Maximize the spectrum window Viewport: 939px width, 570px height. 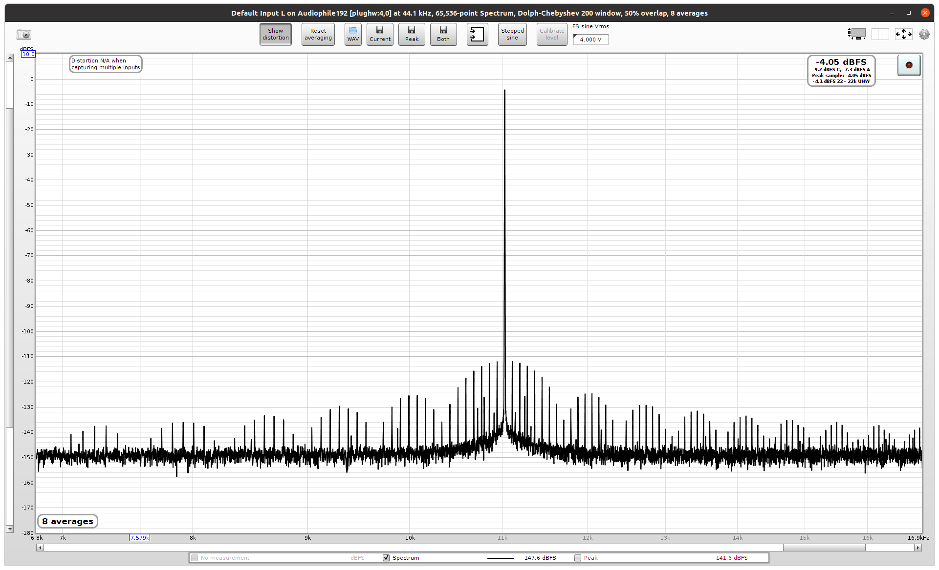pyautogui.click(x=909, y=13)
